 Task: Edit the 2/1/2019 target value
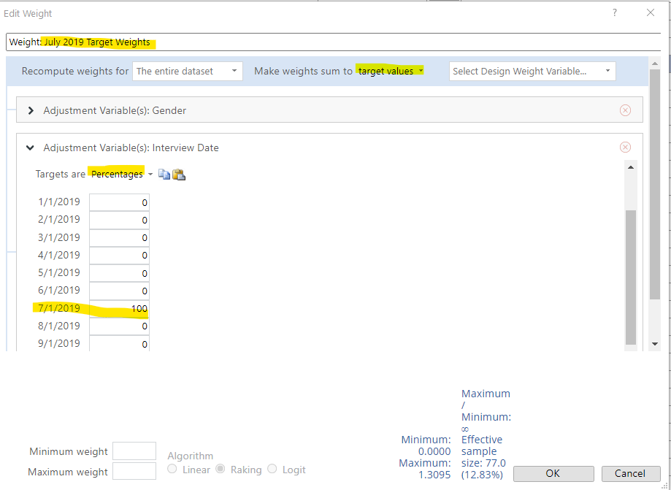[120, 220]
